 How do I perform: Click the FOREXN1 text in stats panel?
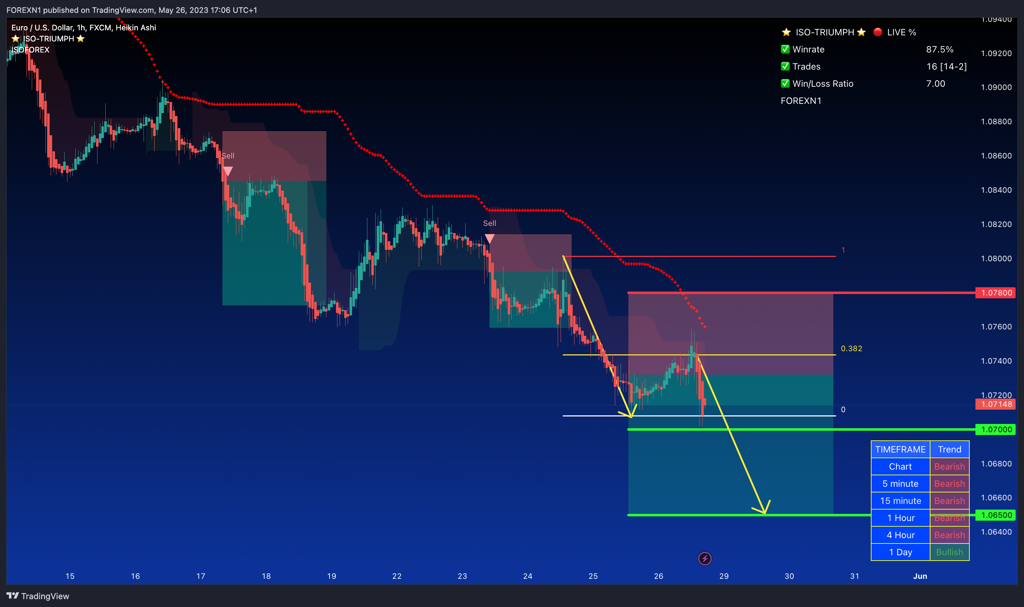coord(801,101)
